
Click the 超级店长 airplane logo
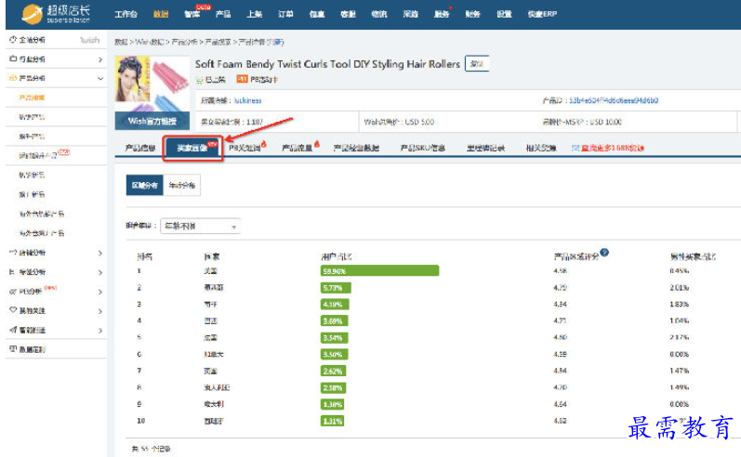tap(33, 14)
